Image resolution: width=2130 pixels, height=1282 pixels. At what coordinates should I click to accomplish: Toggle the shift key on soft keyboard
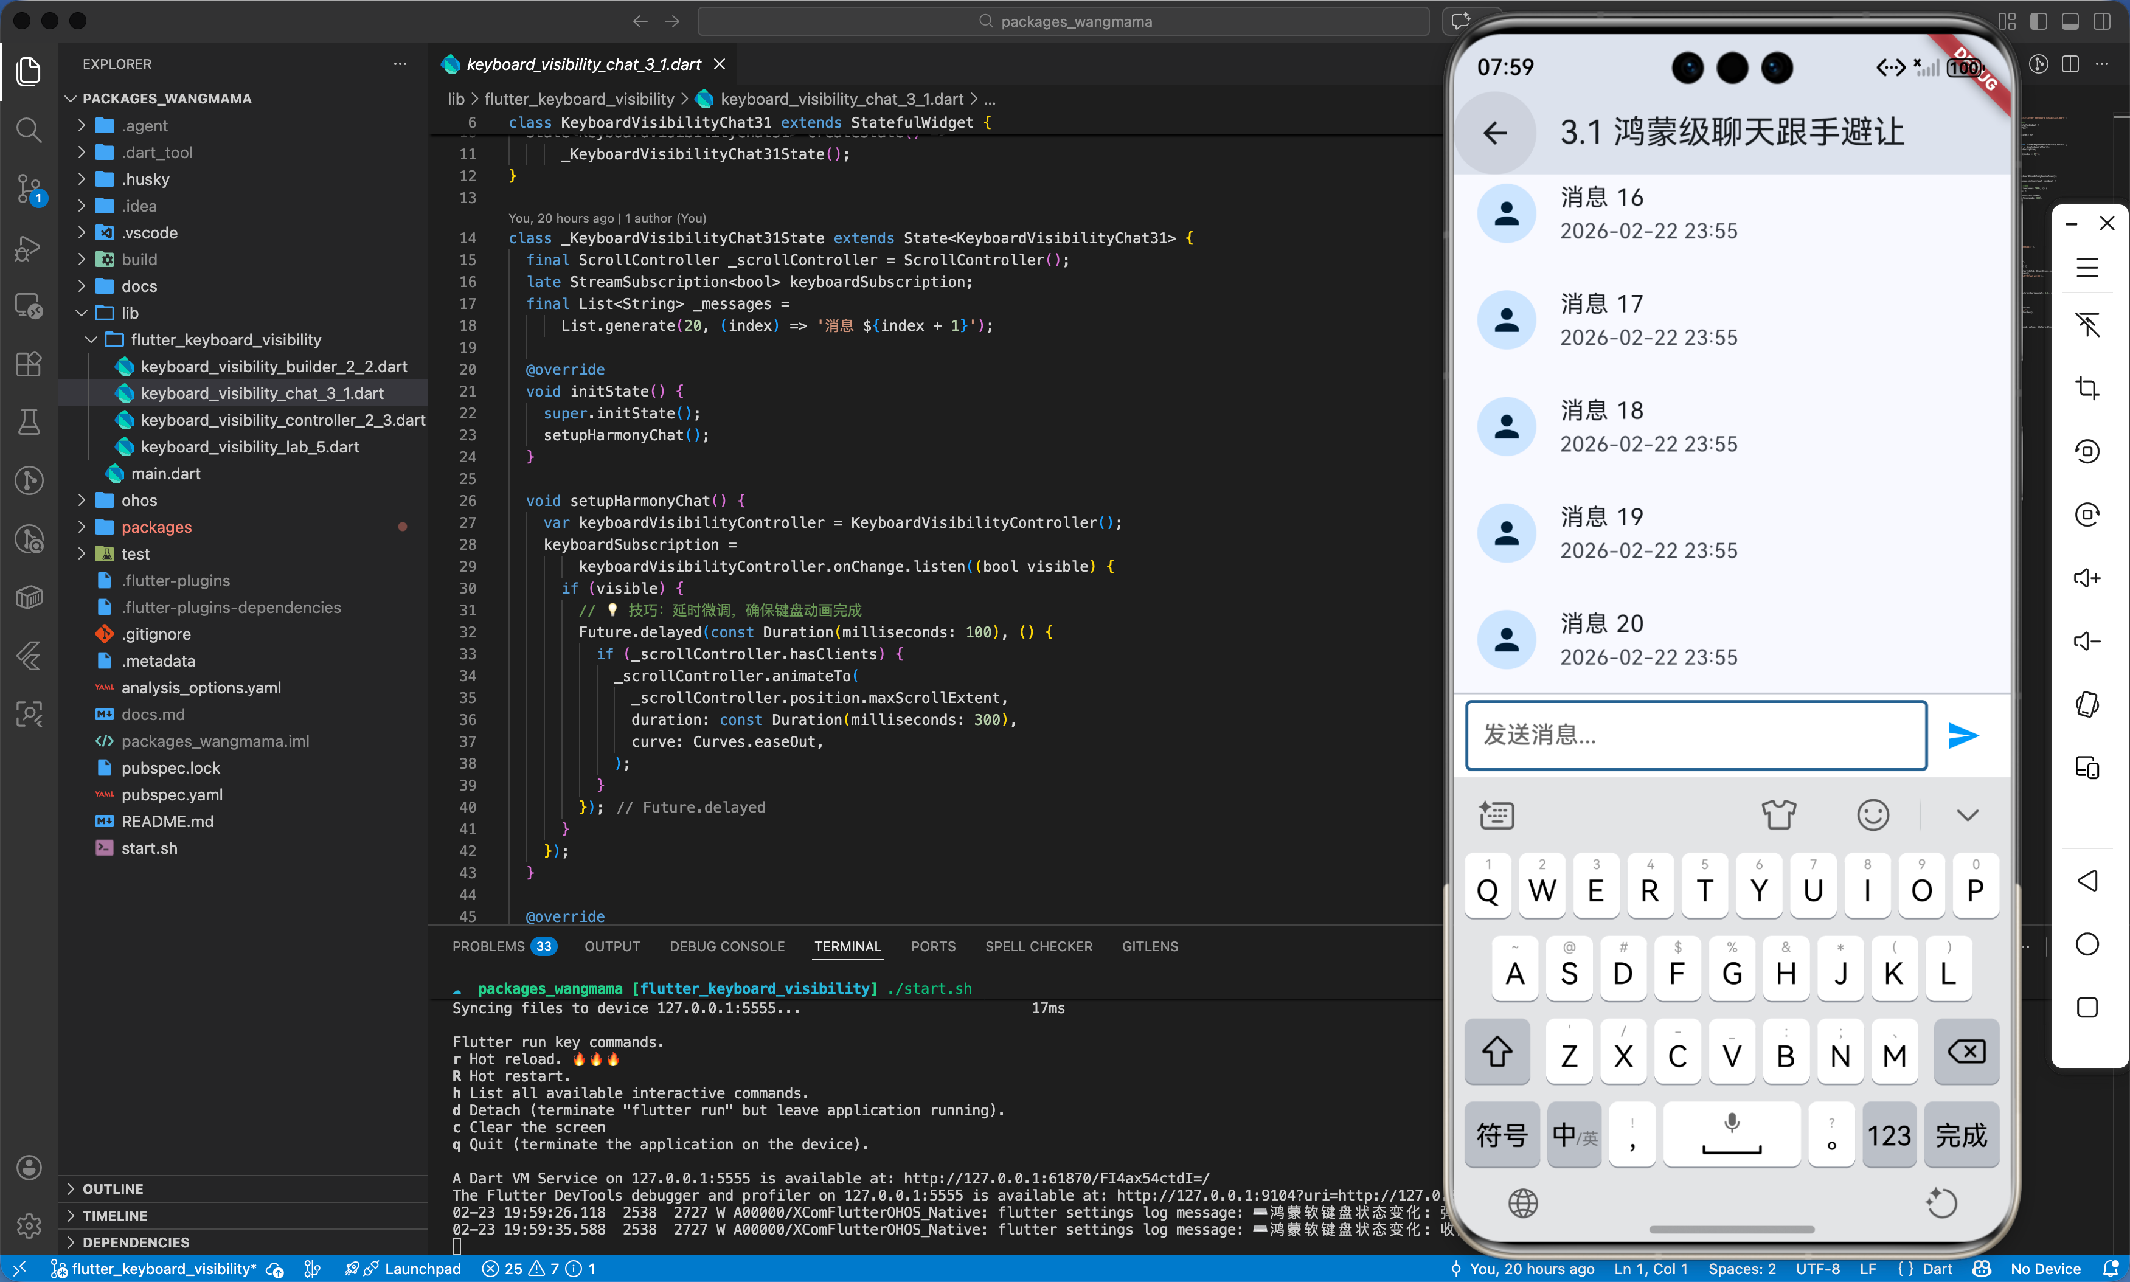[x=1497, y=1052]
